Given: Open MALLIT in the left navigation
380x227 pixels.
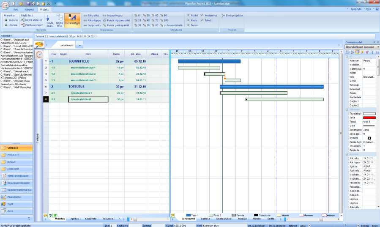Looking at the screenshot, I should point(16,162).
